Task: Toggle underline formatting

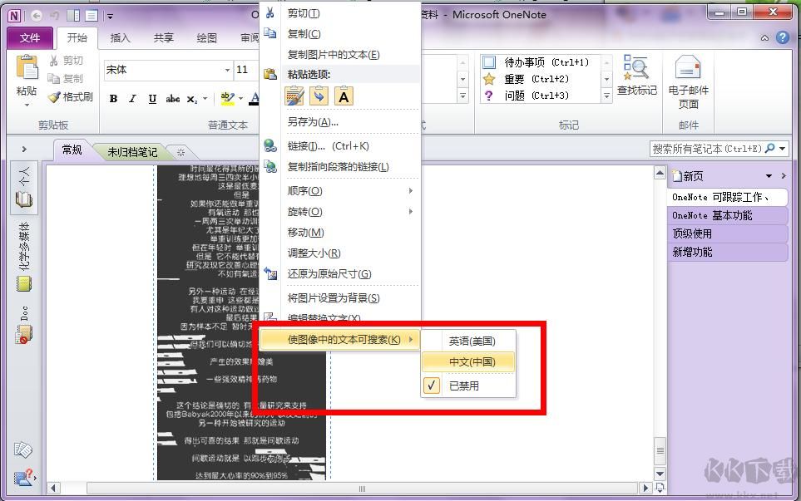Action: pyautogui.click(x=153, y=98)
